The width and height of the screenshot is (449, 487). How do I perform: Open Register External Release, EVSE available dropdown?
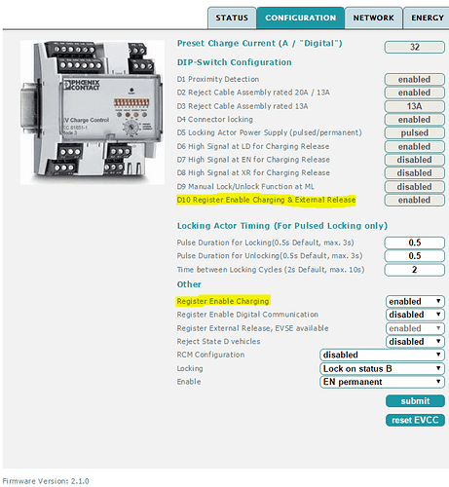(x=415, y=328)
